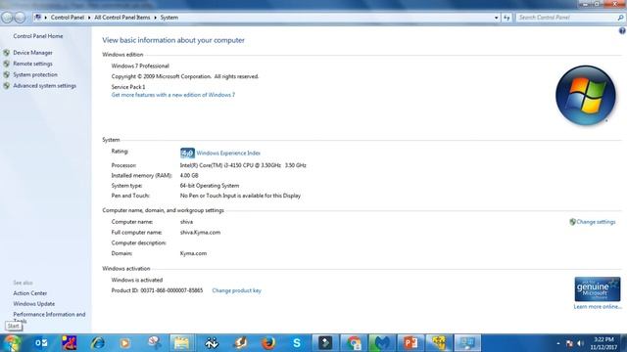Go to Control Panel in breadcrumb
This screenshot has height=352, width=627.
(68, 18)
